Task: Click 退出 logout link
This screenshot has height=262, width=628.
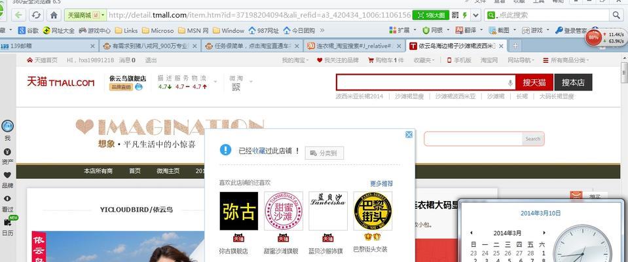Action: point(151,60)
